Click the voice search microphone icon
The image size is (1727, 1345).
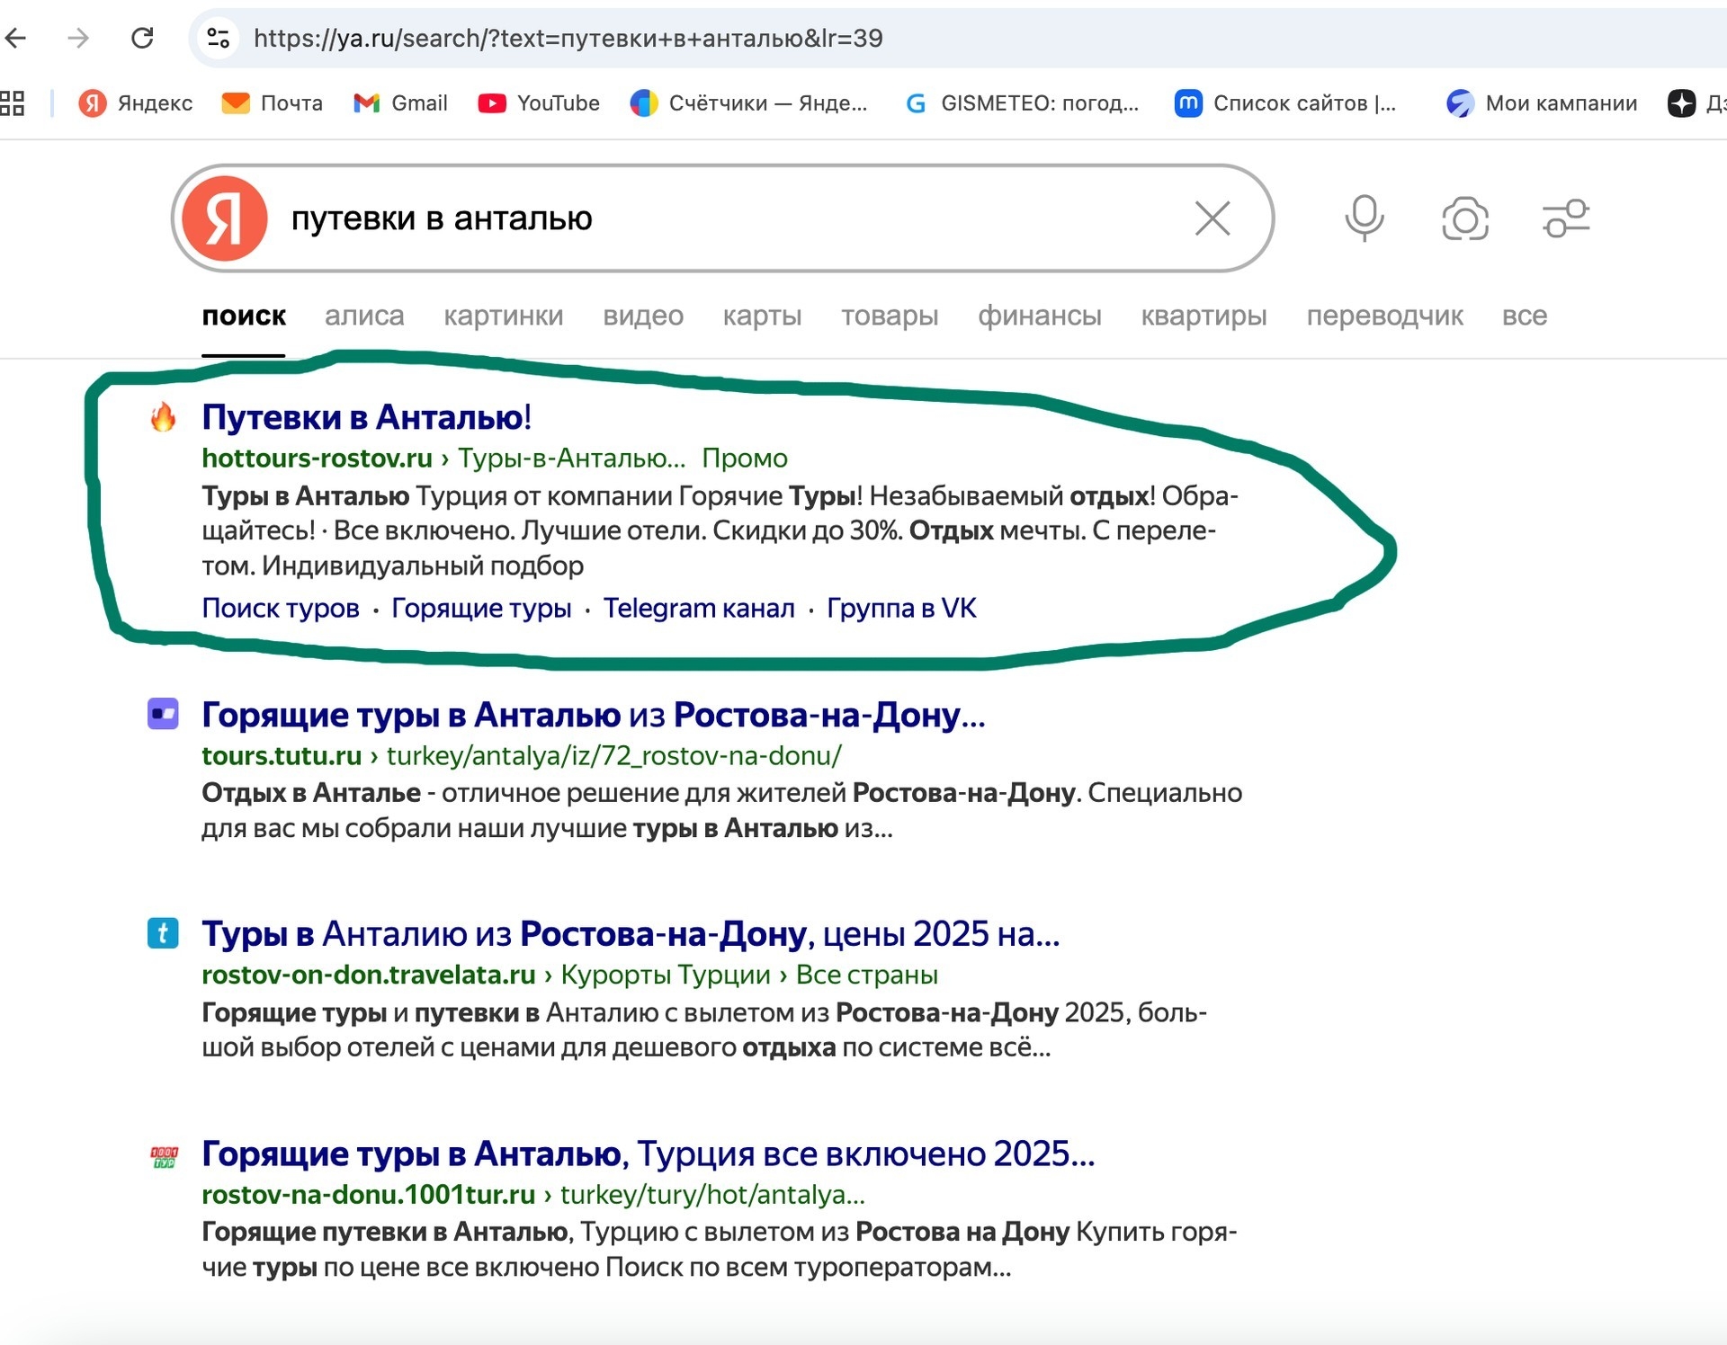coord(1364,218)
